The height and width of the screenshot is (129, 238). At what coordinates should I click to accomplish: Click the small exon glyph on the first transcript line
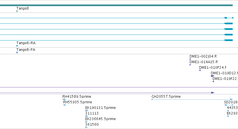click(225, 18)
